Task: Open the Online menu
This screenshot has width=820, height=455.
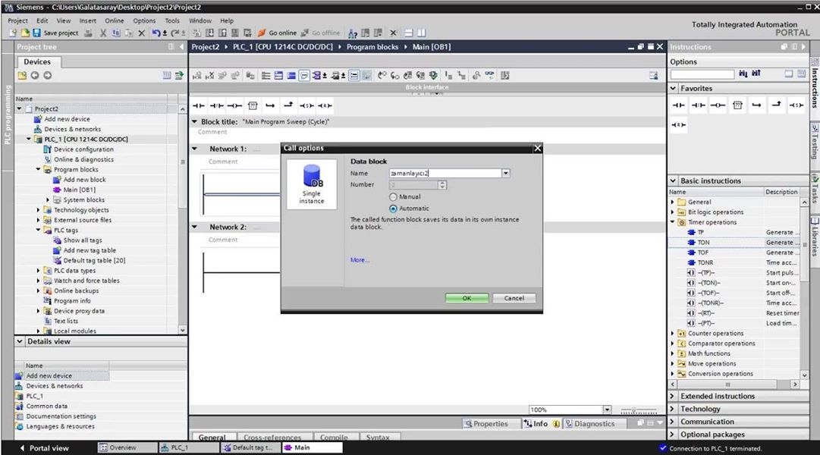Action: click(x=115, y=21)
